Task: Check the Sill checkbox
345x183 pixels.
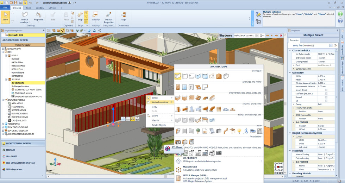Action: pos(326,101)
